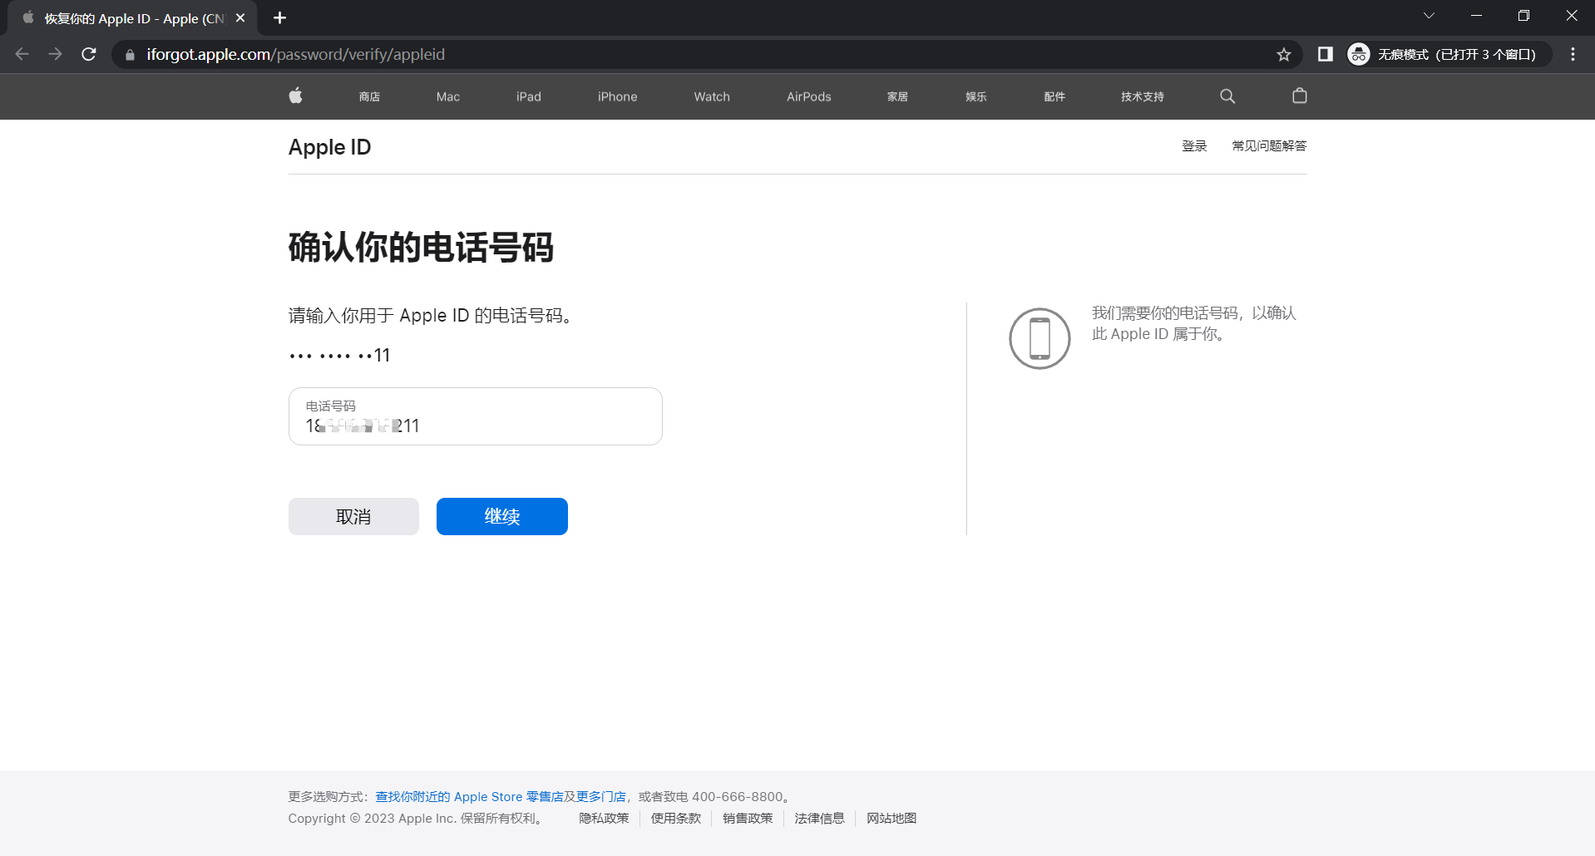This screenshot has width=1595, height=856.
Task: Open 娱乐 menu item
Action: (976, 96)
